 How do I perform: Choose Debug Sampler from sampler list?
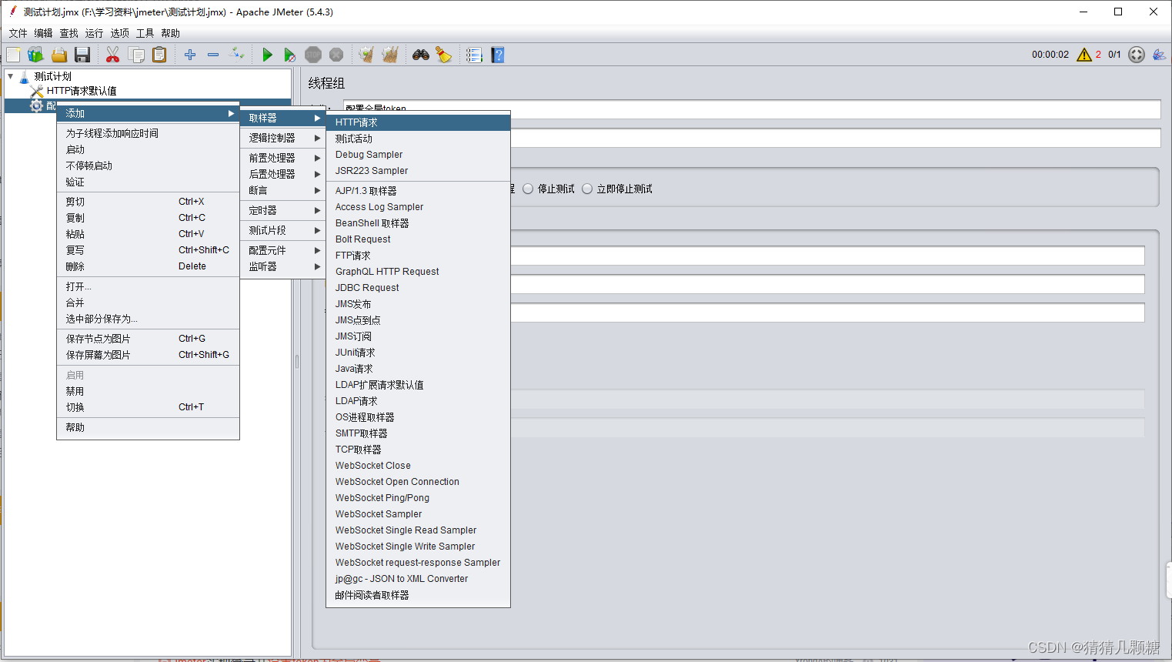418,155
